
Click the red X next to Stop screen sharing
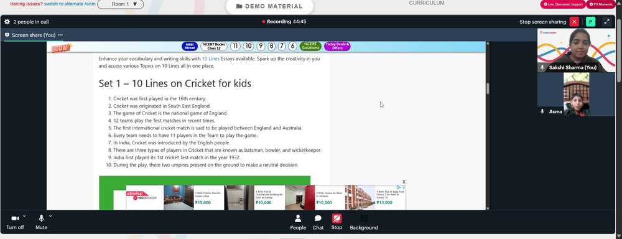pyautogui.click(x=574, y=22)
